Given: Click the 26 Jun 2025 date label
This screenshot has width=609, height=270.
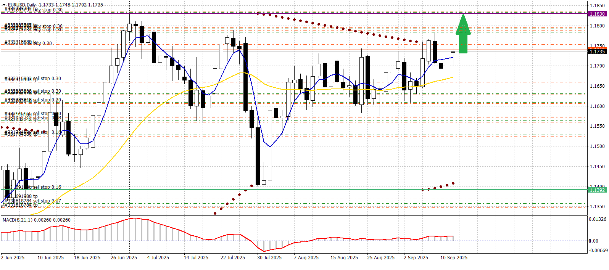Looking at the screenshot, I should 124,258.
